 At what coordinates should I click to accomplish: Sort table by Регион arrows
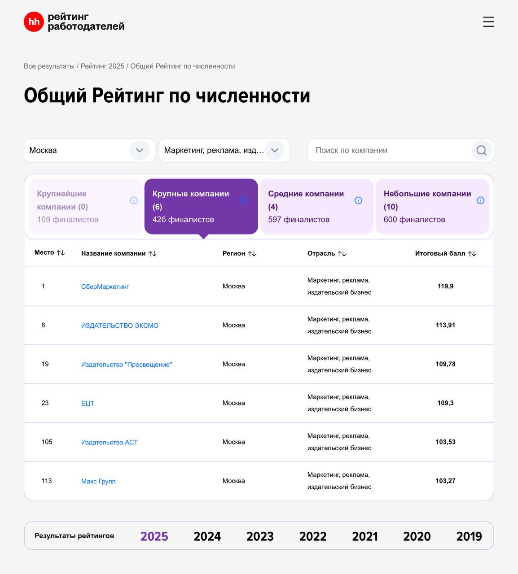click(x=252, y=254)
